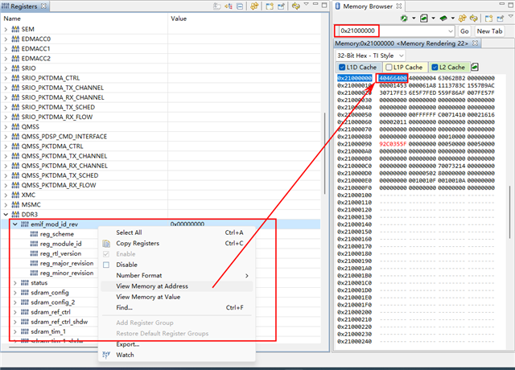
Task: Expand the QMSS register group
Action: (x=6, y=127)
